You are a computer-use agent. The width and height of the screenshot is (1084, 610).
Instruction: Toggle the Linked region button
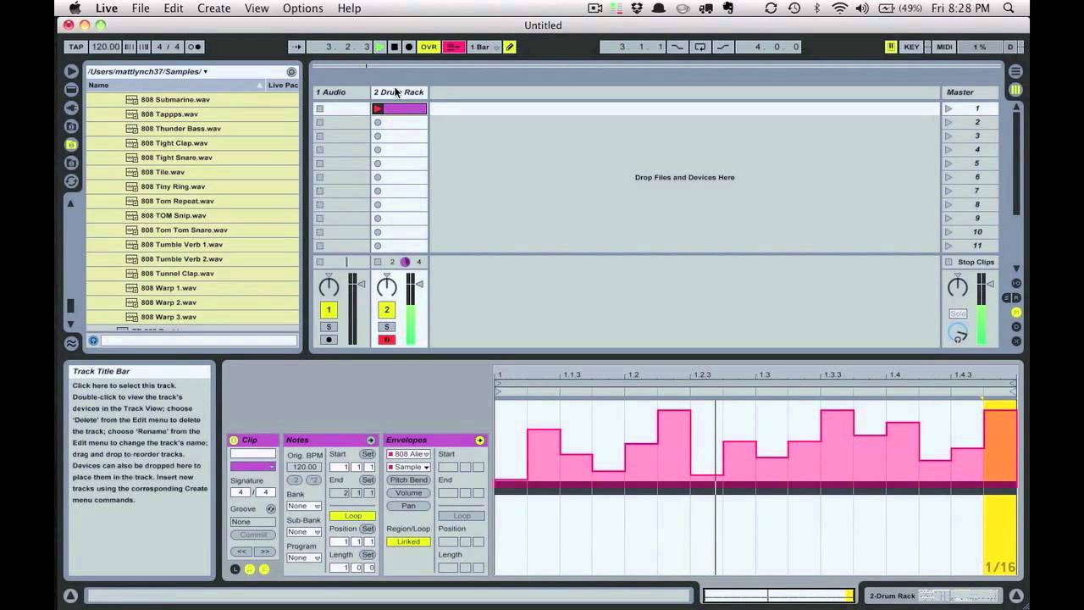point(408,542)
